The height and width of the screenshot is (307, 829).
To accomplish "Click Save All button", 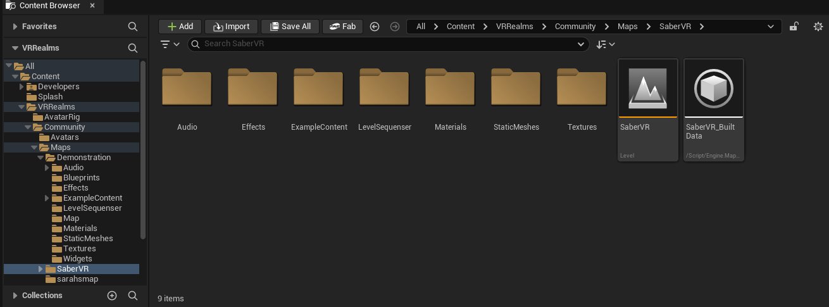I will pos(290,27).
